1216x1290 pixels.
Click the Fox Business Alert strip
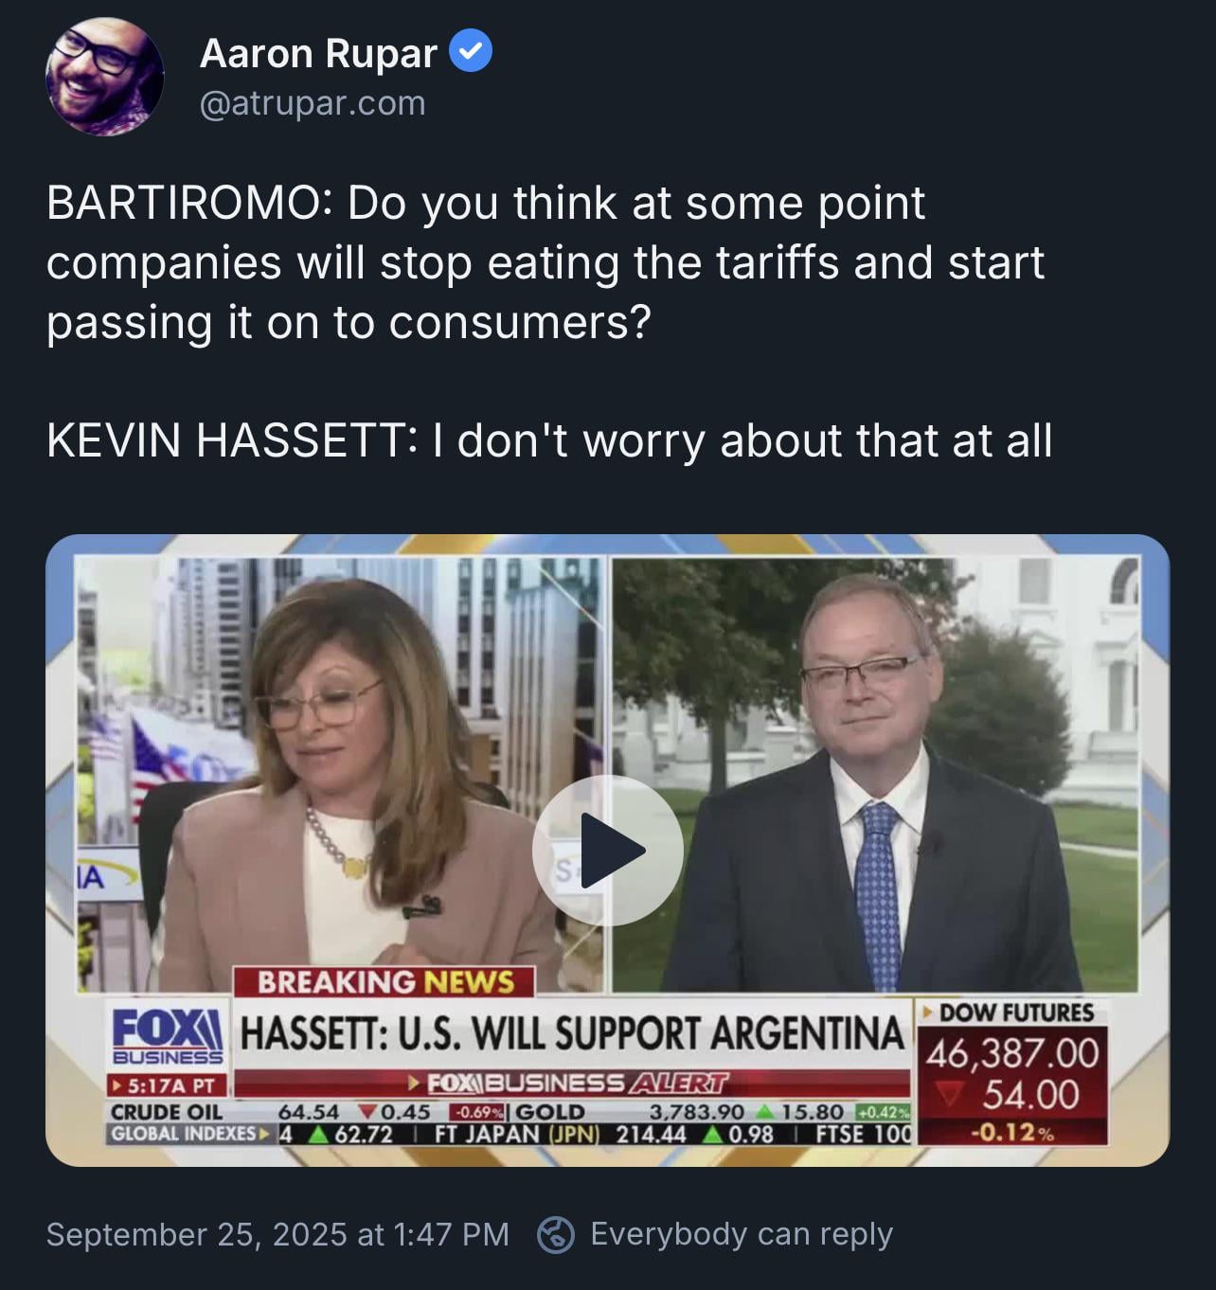click(x=572, y=1084)
